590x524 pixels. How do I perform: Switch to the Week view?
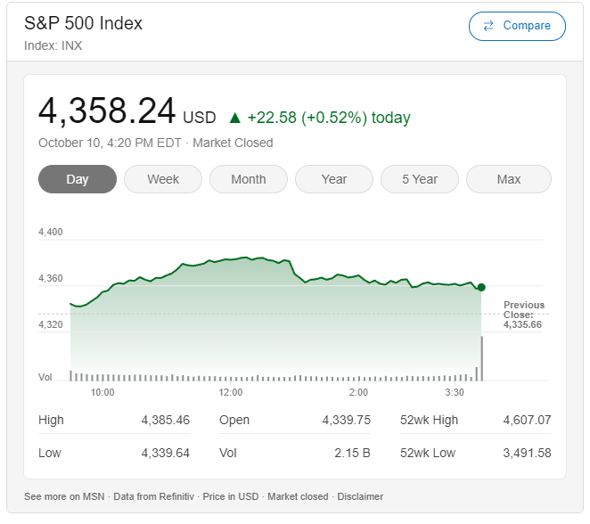coord(163,179)
